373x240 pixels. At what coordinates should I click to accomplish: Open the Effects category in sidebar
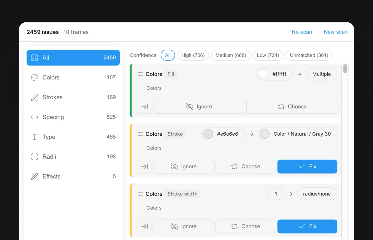(x=73, y=176)
